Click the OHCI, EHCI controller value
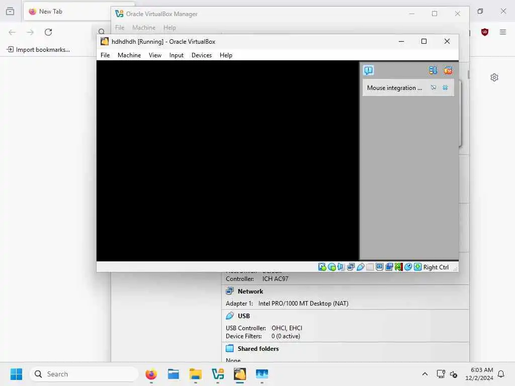Viewport: 515px width, 386px height. 287,328
